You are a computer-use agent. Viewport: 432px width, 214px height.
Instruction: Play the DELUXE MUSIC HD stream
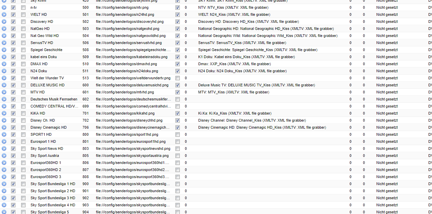tap(4, 85)
